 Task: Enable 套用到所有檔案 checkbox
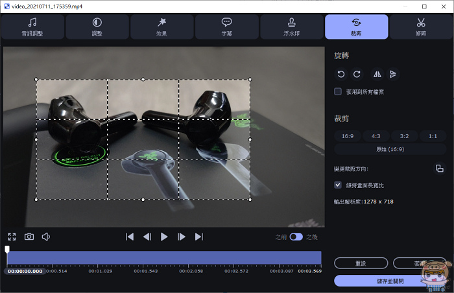[x=338, y=92]
